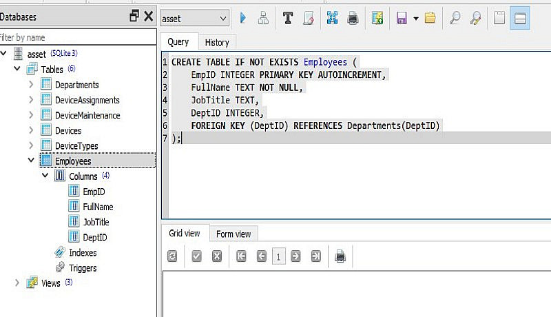The height and width of the screenshot is (317, 551).
Task: Run the query with Execute arrow
Action: (x=243, y=17)
